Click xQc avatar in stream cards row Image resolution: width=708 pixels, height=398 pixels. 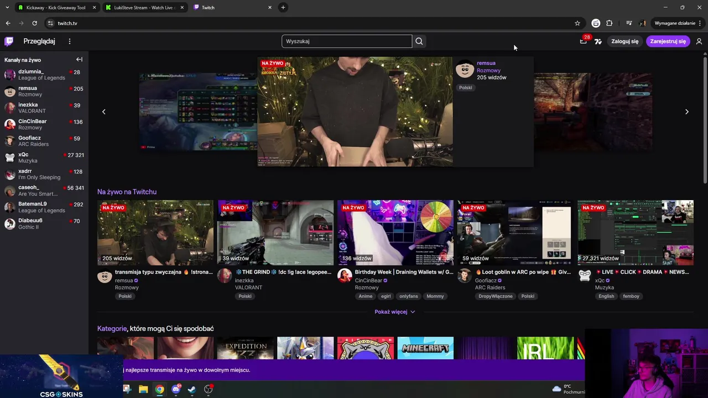click(585, 276)
